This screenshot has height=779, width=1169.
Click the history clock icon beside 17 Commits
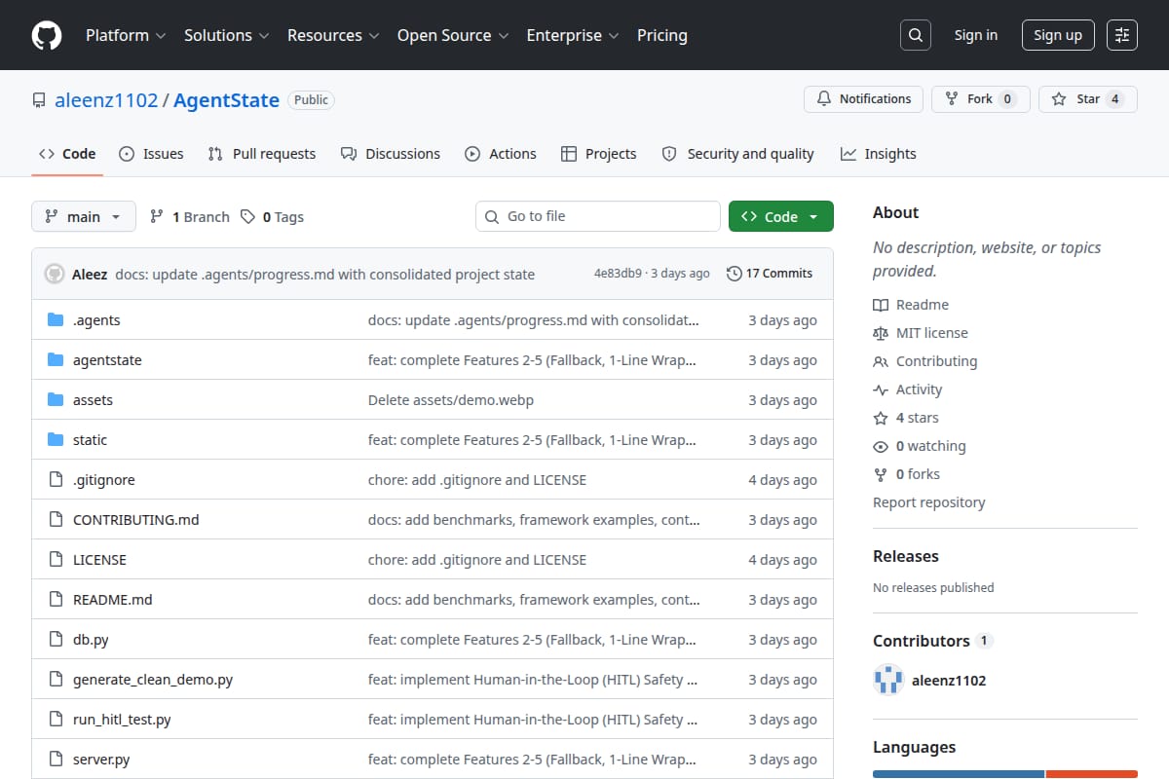coord(734,274)
